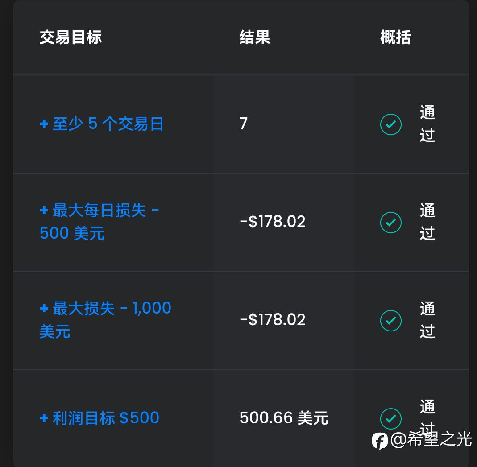Select the result value 7
Viewport: 477px width, 467px height.
[x=243, y=124]
